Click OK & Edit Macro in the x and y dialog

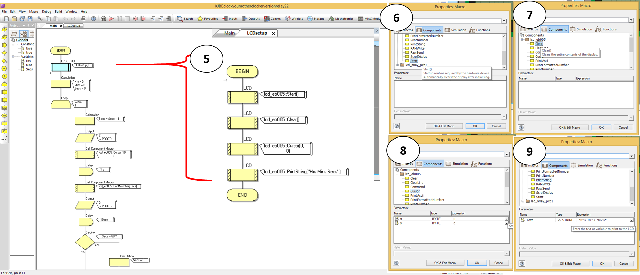(445, 263)
